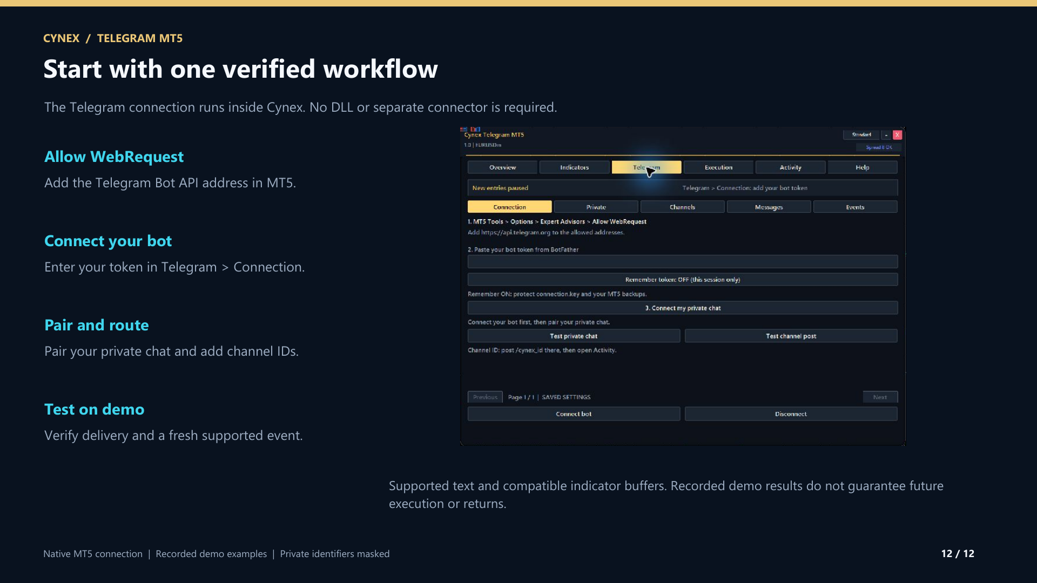Click the CYNEX / TELEGRAM MT5 breadcrumb
The height and width of the screenshot is (583, 1037).
113,38
